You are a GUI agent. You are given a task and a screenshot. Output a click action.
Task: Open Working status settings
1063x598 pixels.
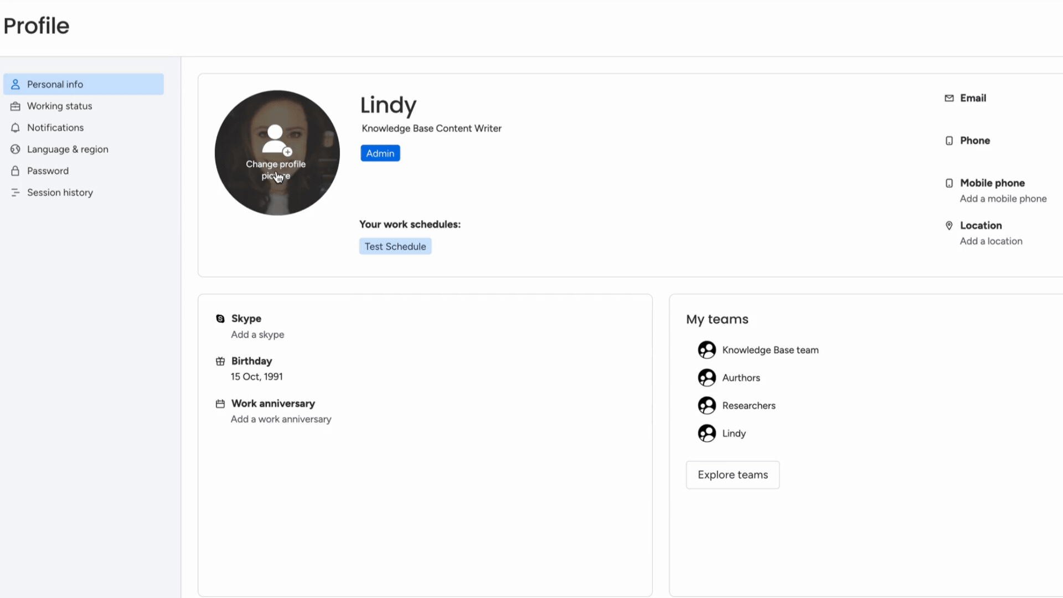pos(59,106)
